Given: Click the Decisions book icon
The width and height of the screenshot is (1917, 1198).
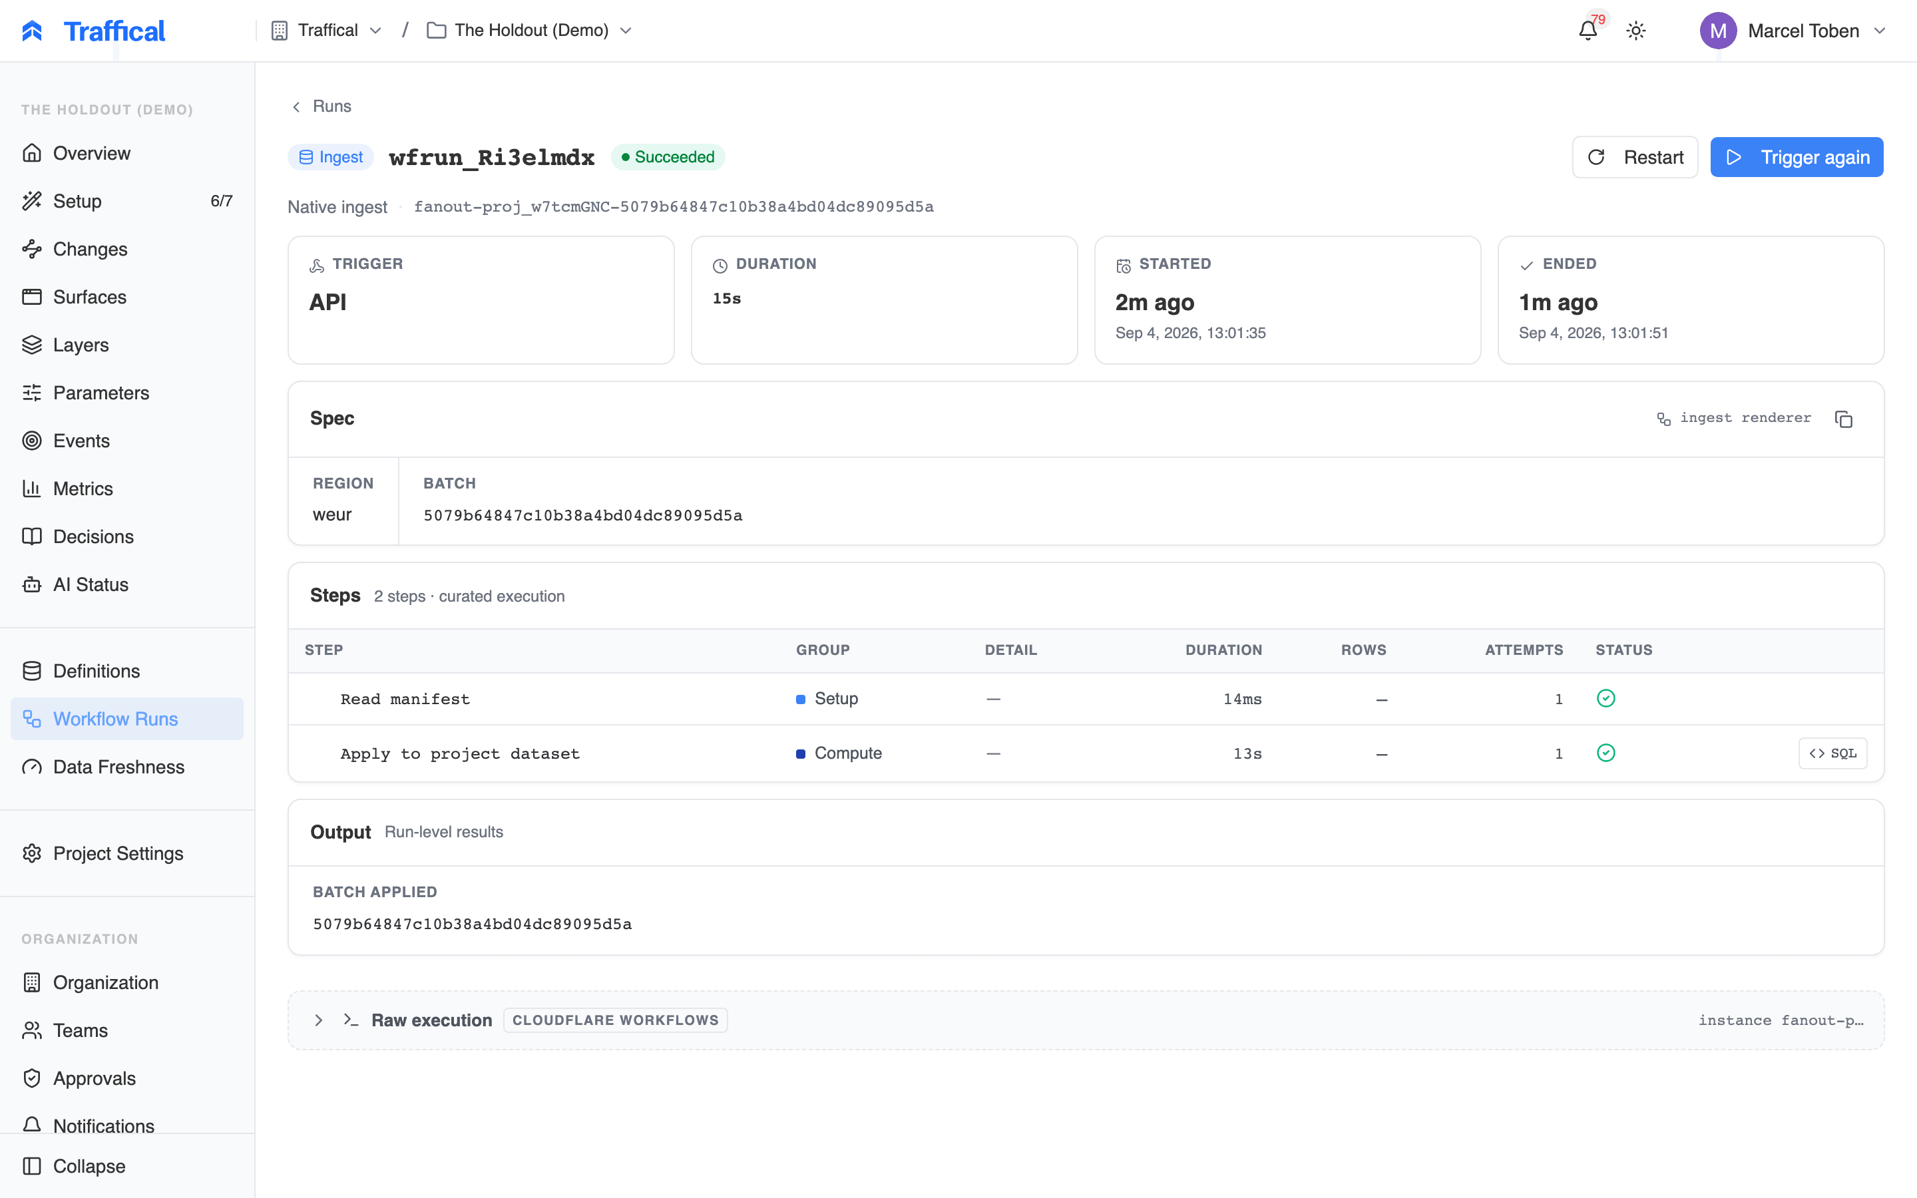Looking at the screenshot, I should tap(32, 536).
